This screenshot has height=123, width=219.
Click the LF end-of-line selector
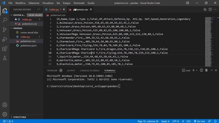(183, 121)
